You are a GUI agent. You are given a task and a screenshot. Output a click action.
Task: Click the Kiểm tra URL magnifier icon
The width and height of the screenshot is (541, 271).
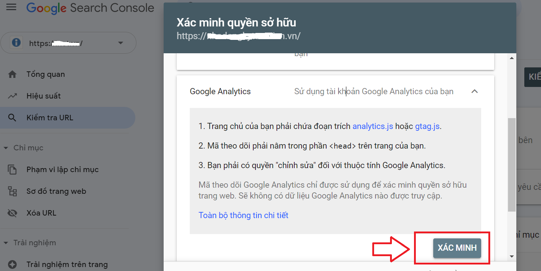12,118
